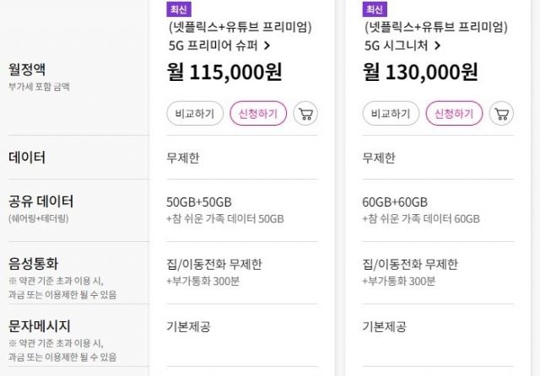Click the 최신 badge above 5G 시그니처
This screenshot has width=540, height=376.
tap(375, 9)
